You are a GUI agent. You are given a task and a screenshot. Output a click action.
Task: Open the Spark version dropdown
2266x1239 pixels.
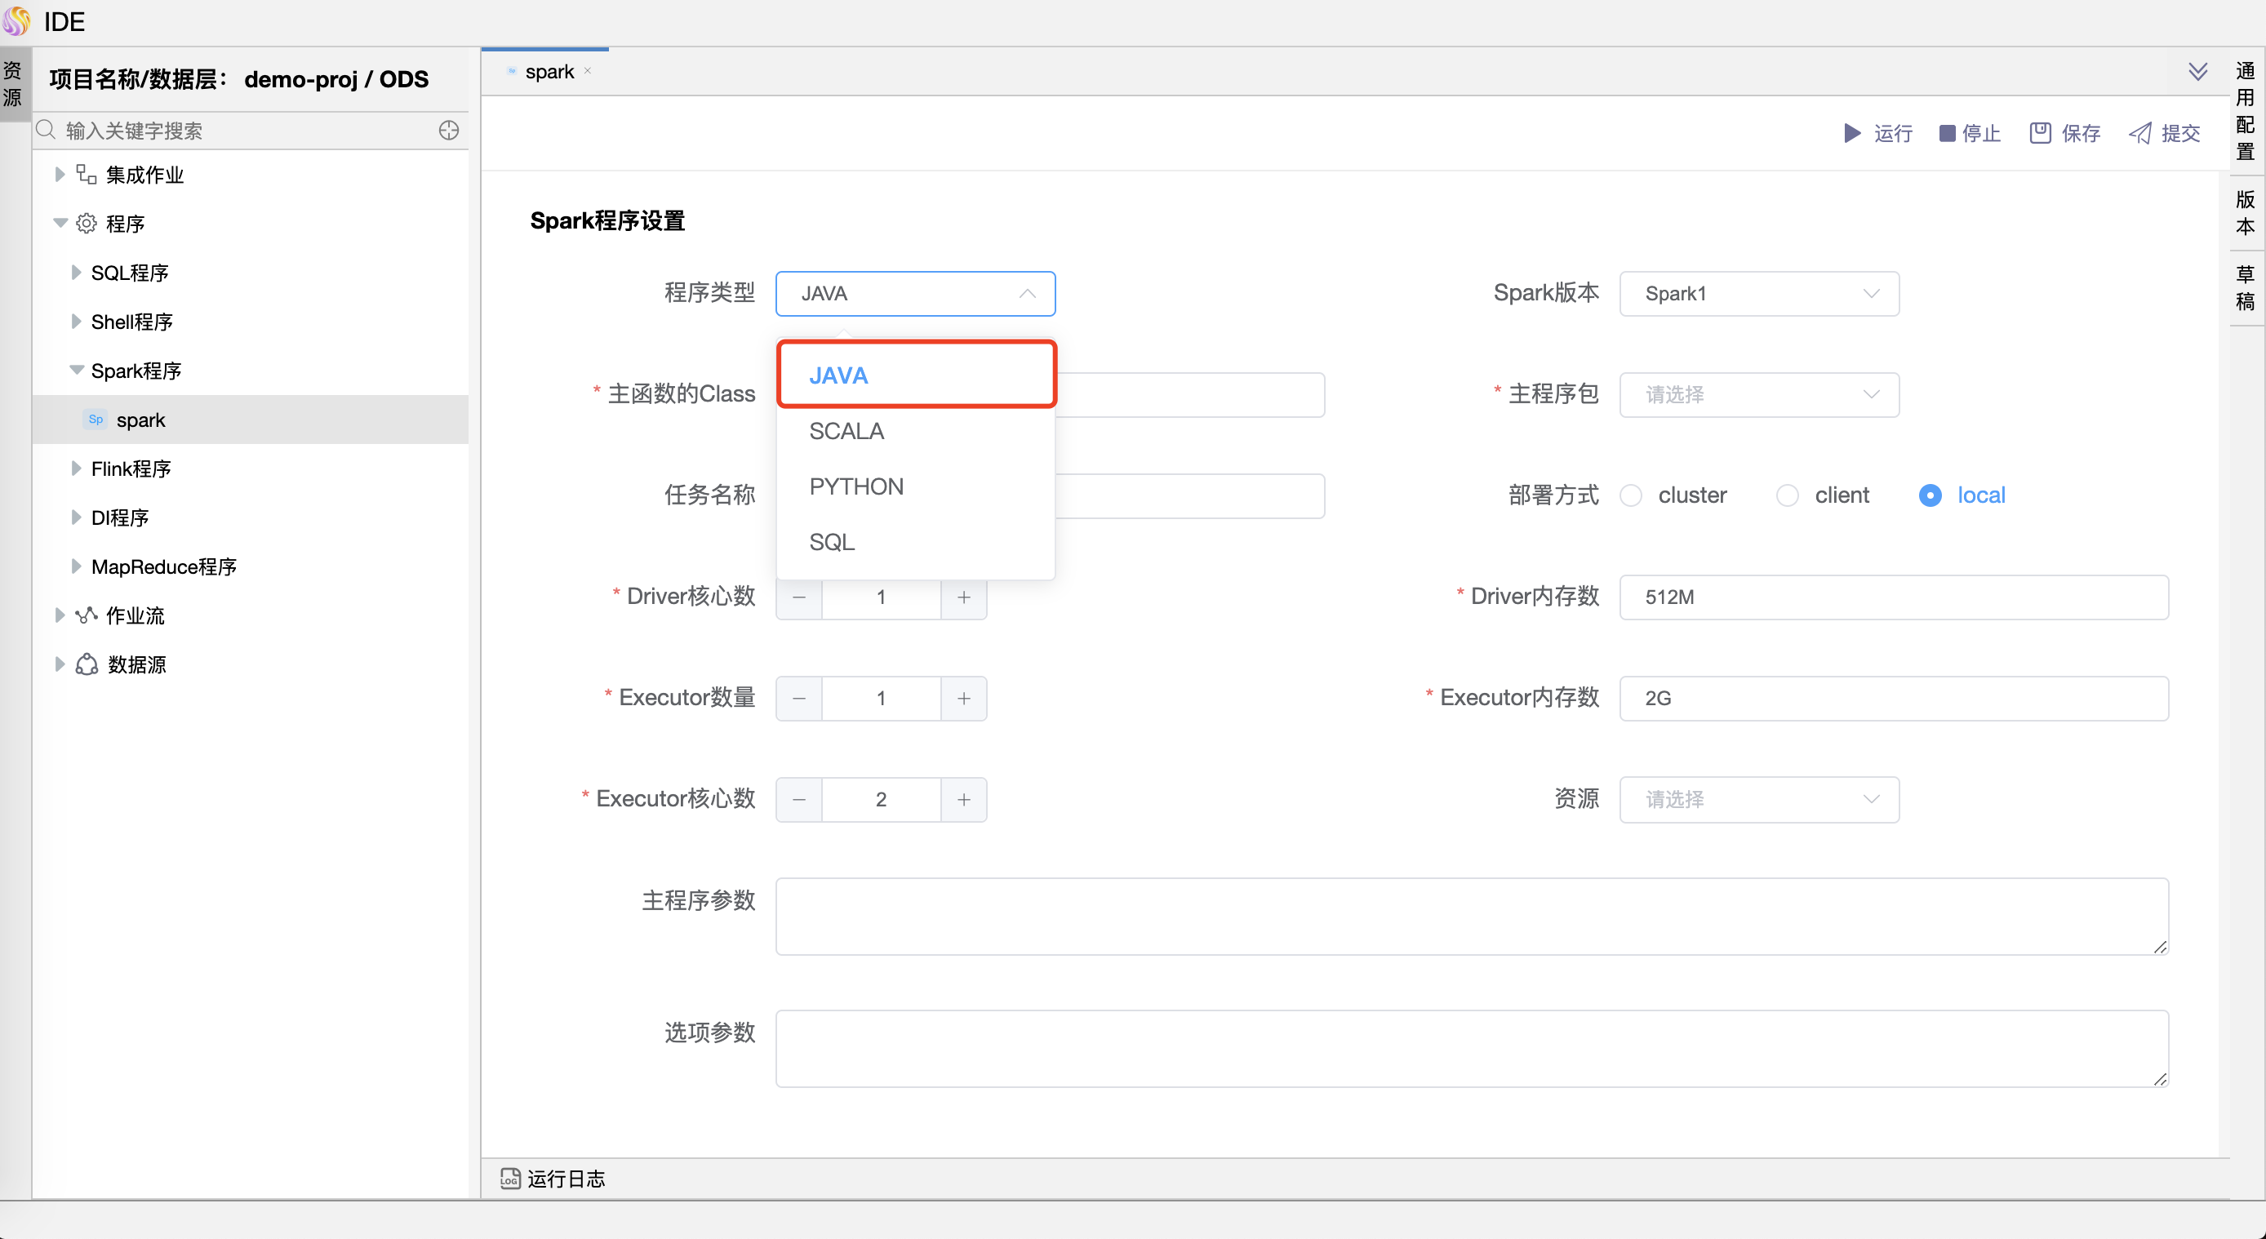[x=1758, y=294]
